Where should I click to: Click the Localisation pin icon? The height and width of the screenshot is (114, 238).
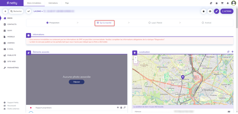(x=134, y=53)
